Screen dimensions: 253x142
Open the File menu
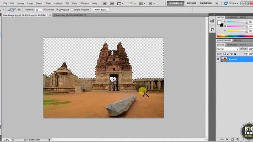tap(5, 4)
